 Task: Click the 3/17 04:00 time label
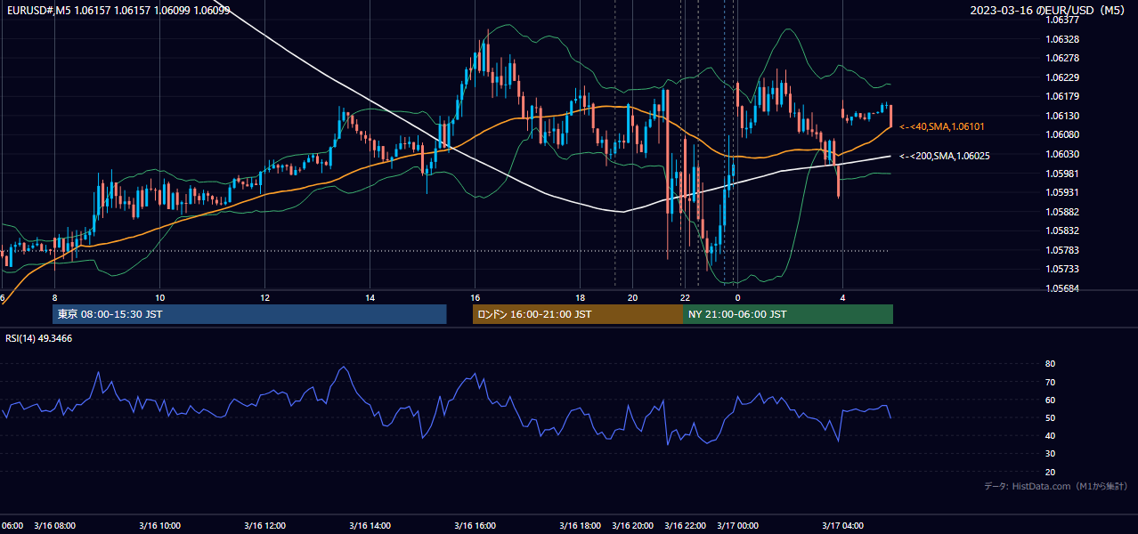pos(843,526)
